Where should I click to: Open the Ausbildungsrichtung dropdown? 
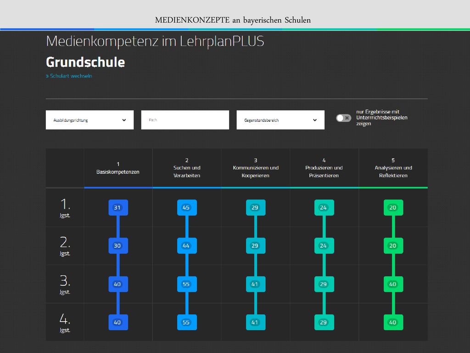point(90,120)
